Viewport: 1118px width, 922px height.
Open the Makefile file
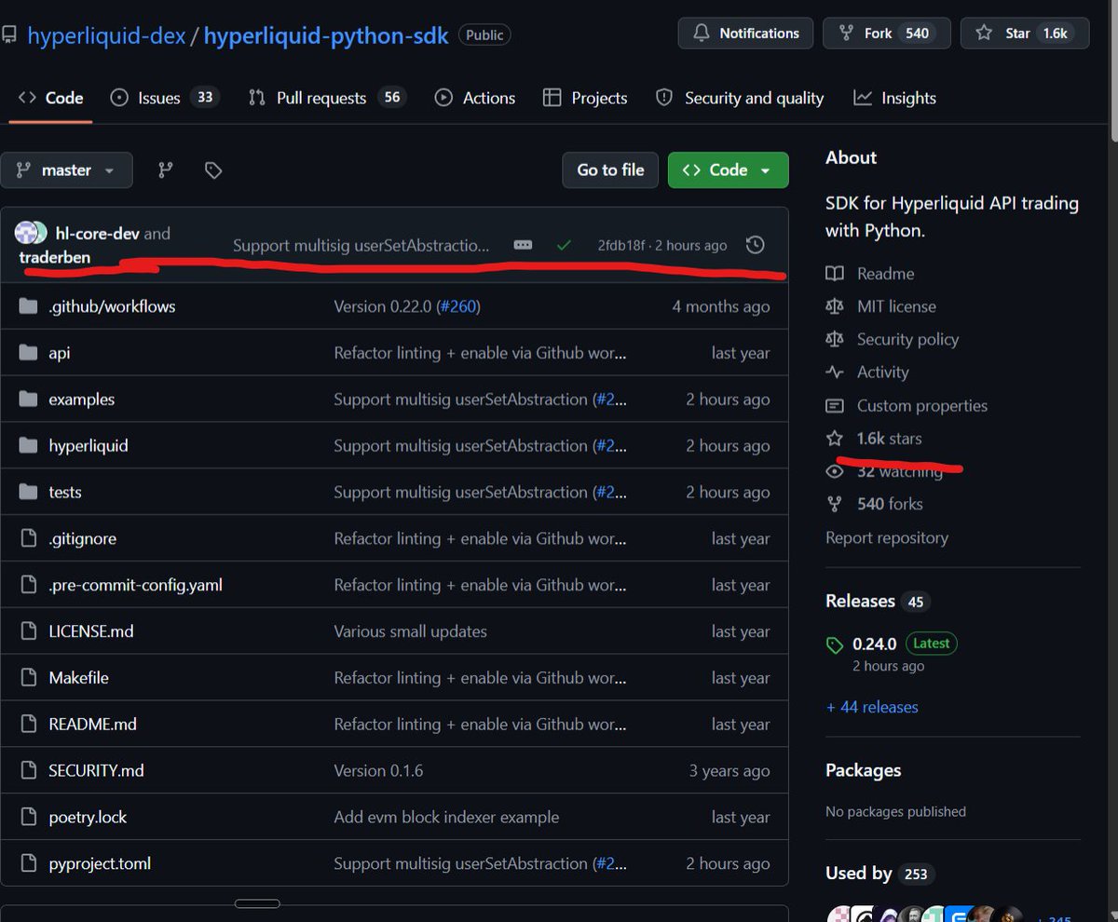[x=79, y=678]
